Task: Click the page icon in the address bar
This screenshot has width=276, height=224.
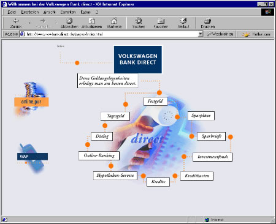Action: [22, 34]
